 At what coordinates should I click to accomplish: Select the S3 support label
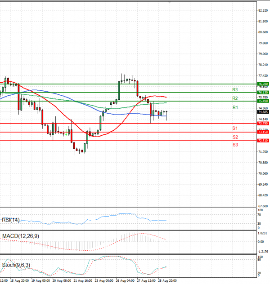pyautogui.click(x=235, y=145)
